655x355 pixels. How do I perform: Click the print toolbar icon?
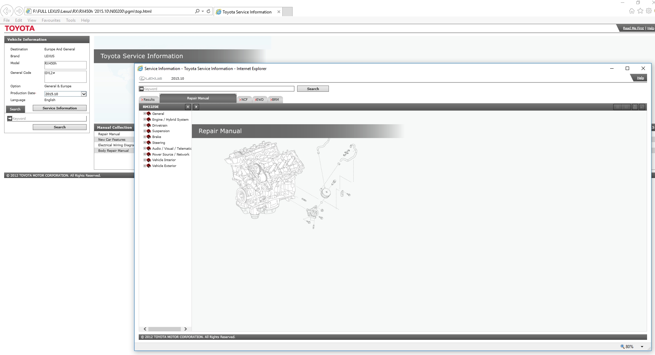click(x=635, y=107)
